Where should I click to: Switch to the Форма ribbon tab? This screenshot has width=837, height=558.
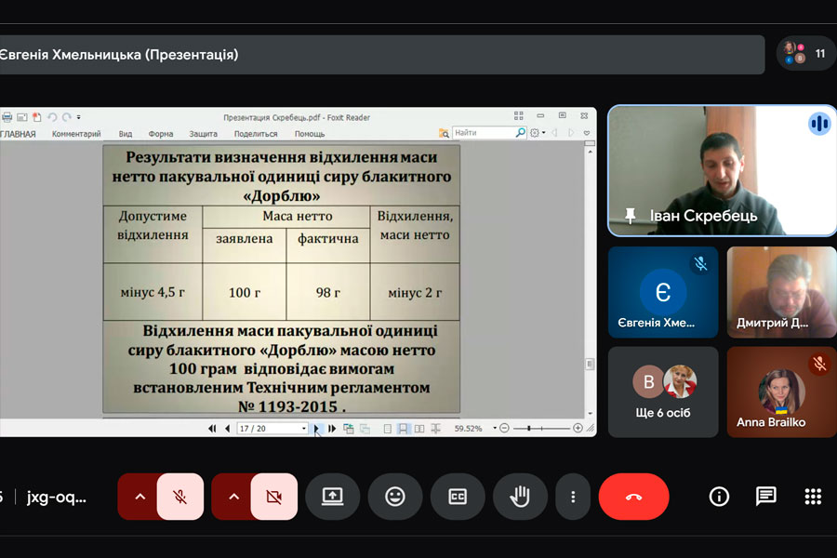[x=161, y=134]
